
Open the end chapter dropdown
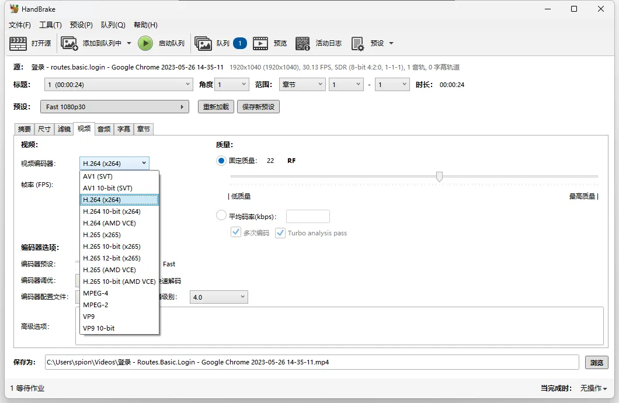392,85
